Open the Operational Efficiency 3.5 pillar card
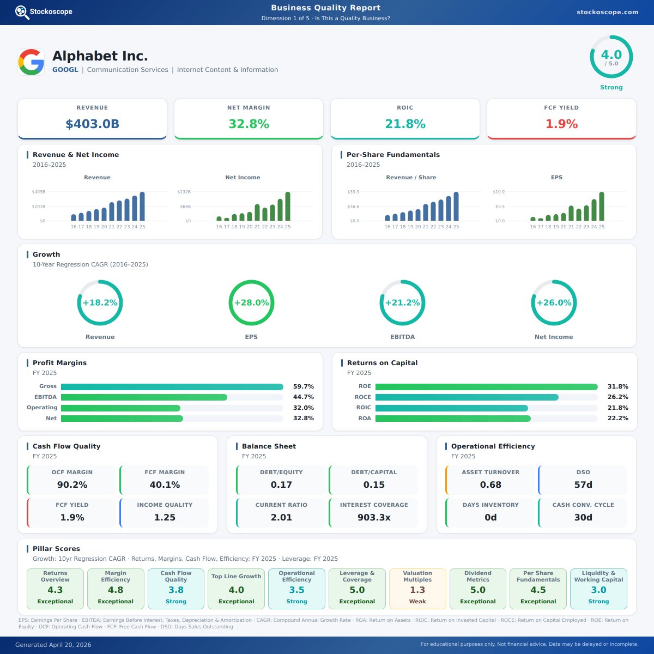This screenshot has height=654, width=654. tap(296, 589)
